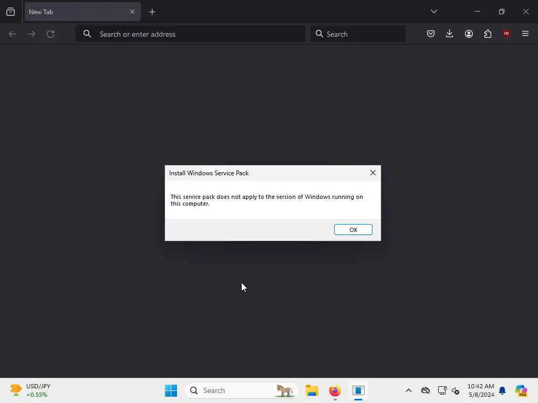The image size is (538, 403).
Task: Open the Firefox application hamburger menu
Action: pyautogui.click(x=525, y=34)
